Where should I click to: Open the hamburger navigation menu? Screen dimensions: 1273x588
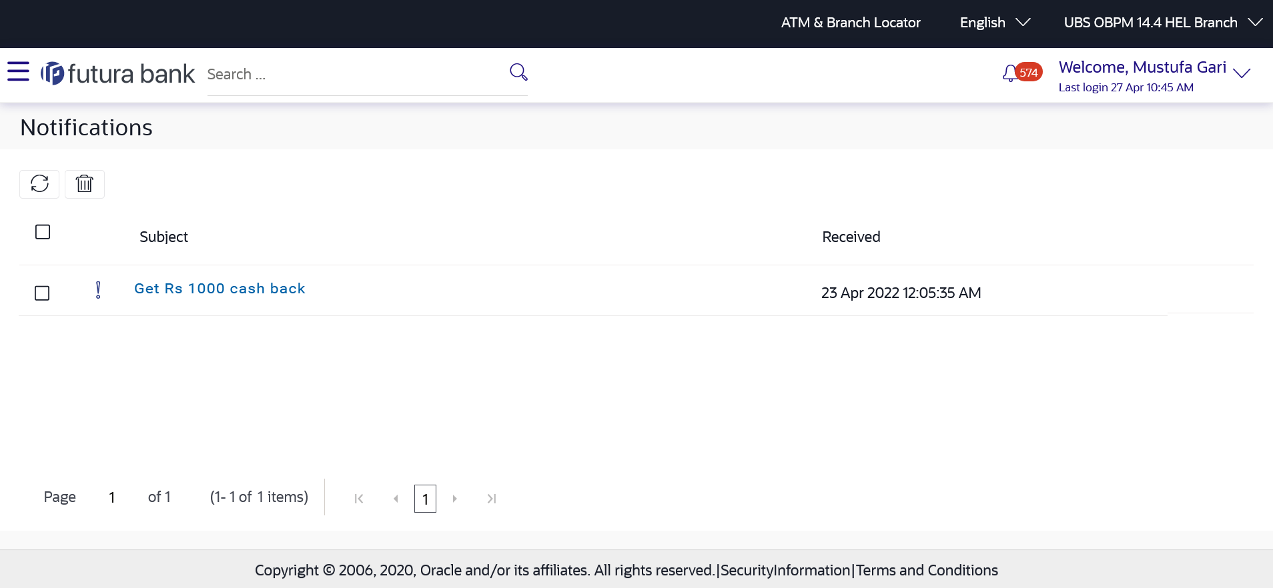18,71
